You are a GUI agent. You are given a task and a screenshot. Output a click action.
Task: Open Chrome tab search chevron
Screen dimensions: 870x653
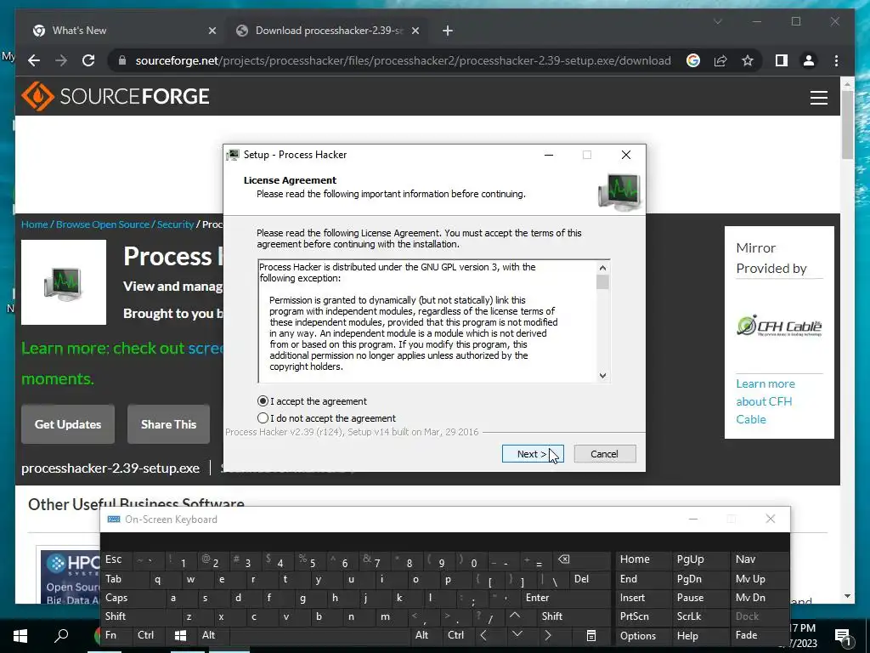click(717, 21)
